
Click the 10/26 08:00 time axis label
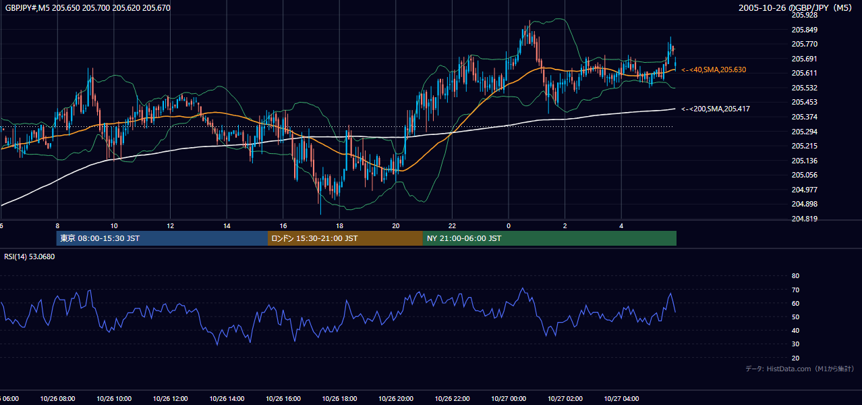pos(57,399)
